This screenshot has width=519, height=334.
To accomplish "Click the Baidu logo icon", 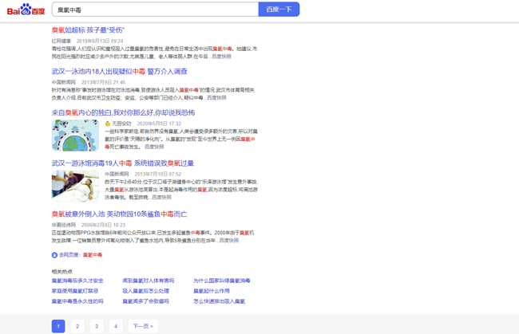I will pos(26,10).
